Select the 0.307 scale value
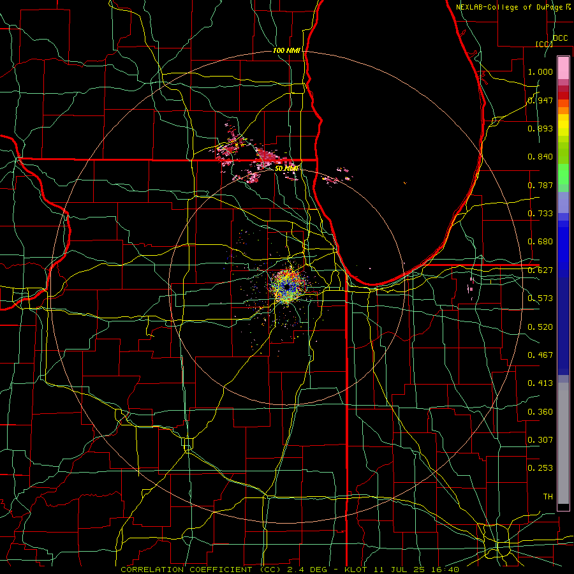 point(540,440)
